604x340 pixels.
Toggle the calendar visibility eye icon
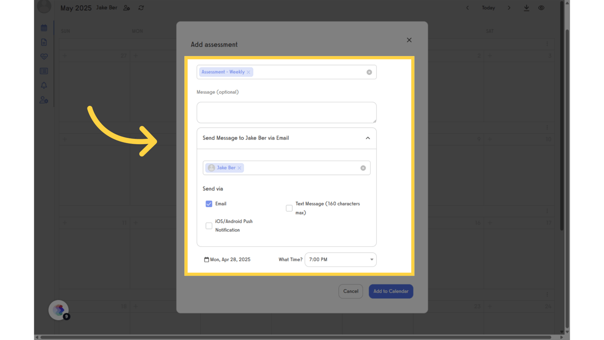[541, 8]
